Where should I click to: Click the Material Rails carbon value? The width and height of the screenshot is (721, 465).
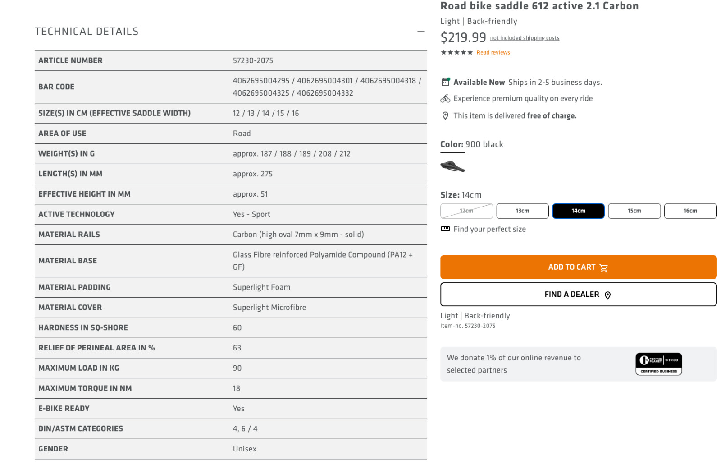[298, 235]
